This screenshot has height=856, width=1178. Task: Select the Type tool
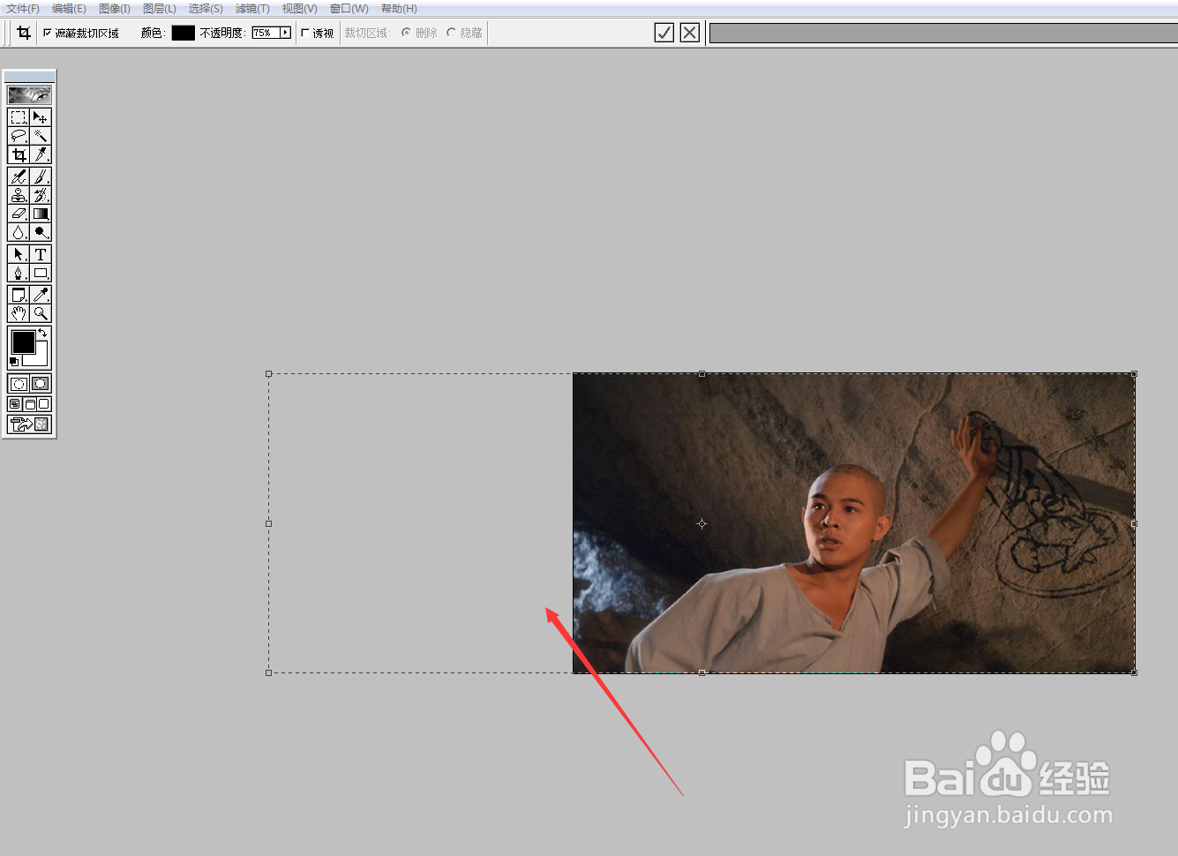tap(41, 254)
